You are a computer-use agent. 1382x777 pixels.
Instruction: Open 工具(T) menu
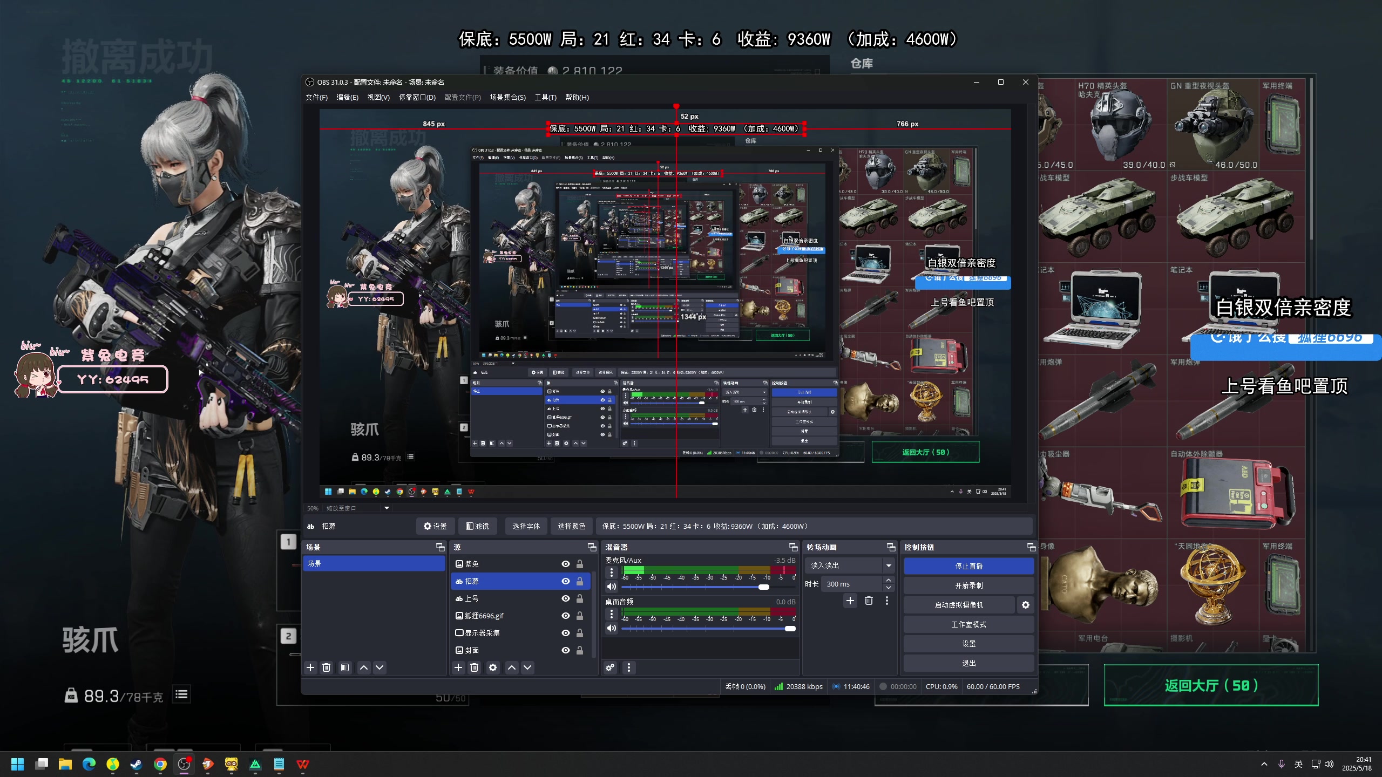click(x=546, y=98)
